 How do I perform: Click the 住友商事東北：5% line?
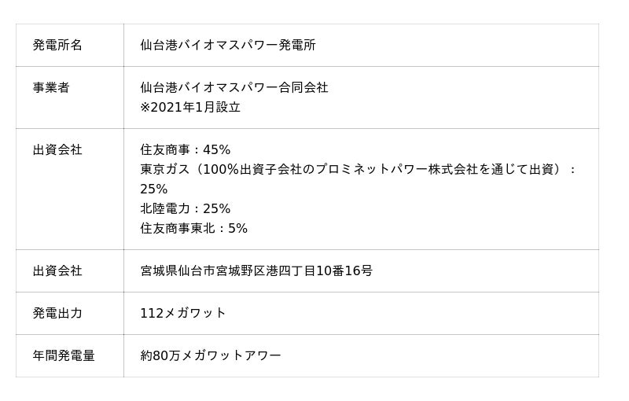click(194, 229)
